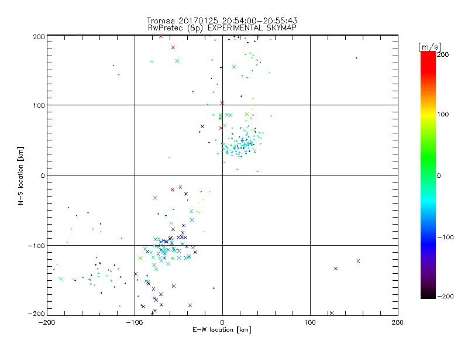Click the subtitle 'RwPretec (8p) EXPERIMENTAL SKYMAP'

(x=222, y=27)
